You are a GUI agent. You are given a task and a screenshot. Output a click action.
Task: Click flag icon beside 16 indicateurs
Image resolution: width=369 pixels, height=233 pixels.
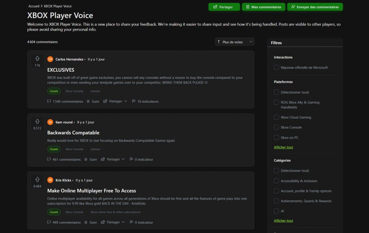click(x=134, y=101)
